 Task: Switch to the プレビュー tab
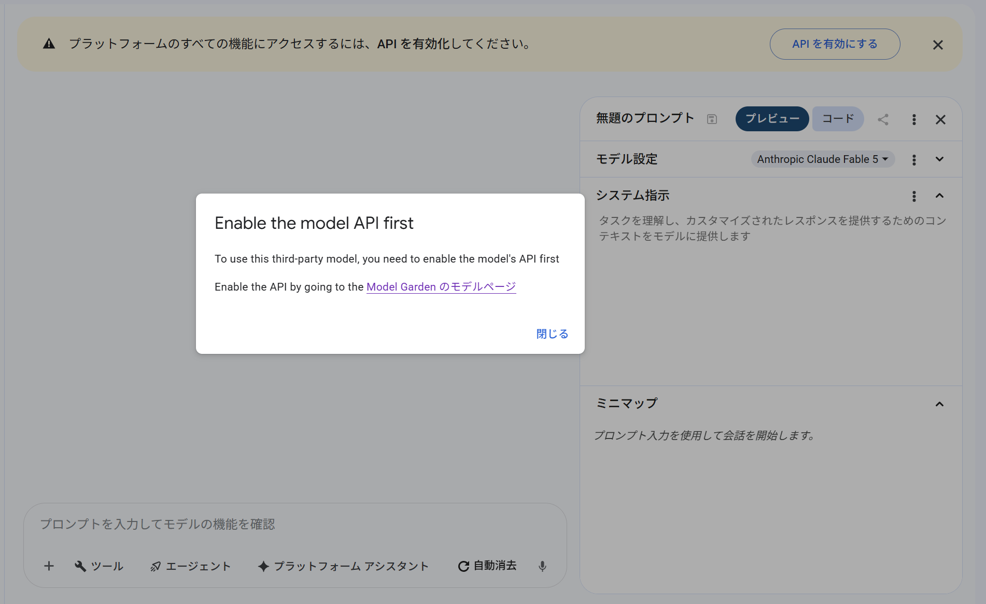[x=772, y=119]
